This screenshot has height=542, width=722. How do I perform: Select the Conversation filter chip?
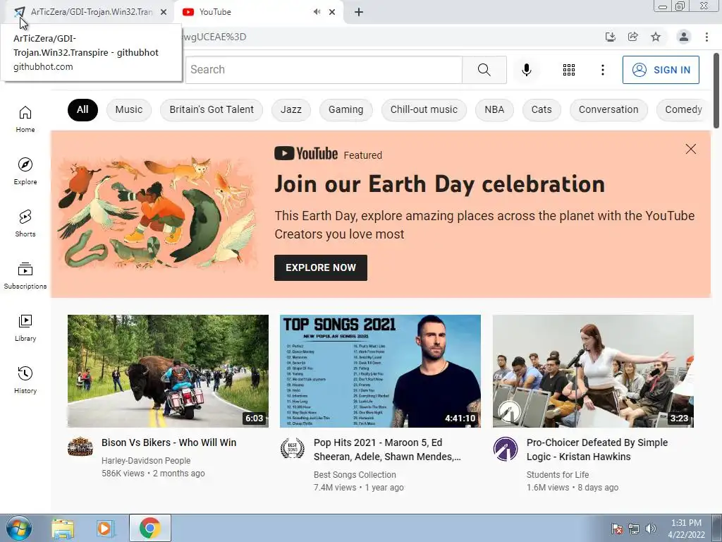(608, 109)
